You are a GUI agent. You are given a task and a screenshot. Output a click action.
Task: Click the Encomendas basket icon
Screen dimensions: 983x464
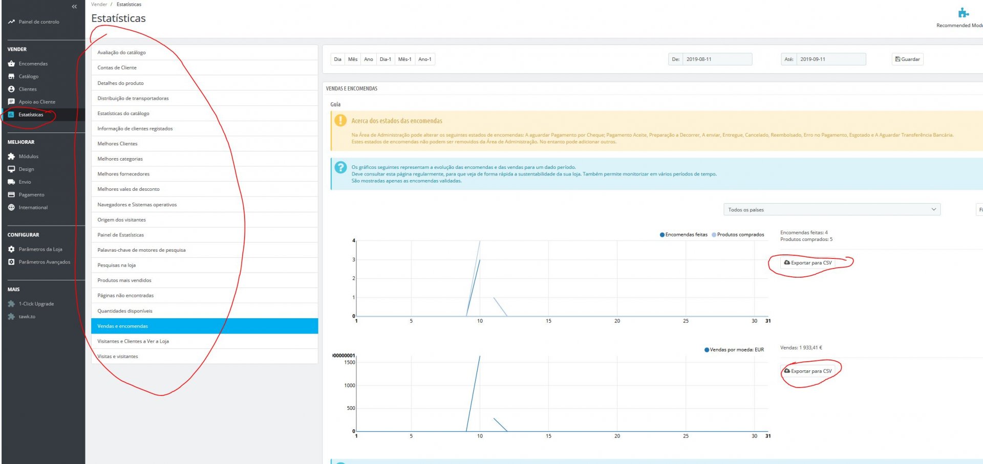11,64
